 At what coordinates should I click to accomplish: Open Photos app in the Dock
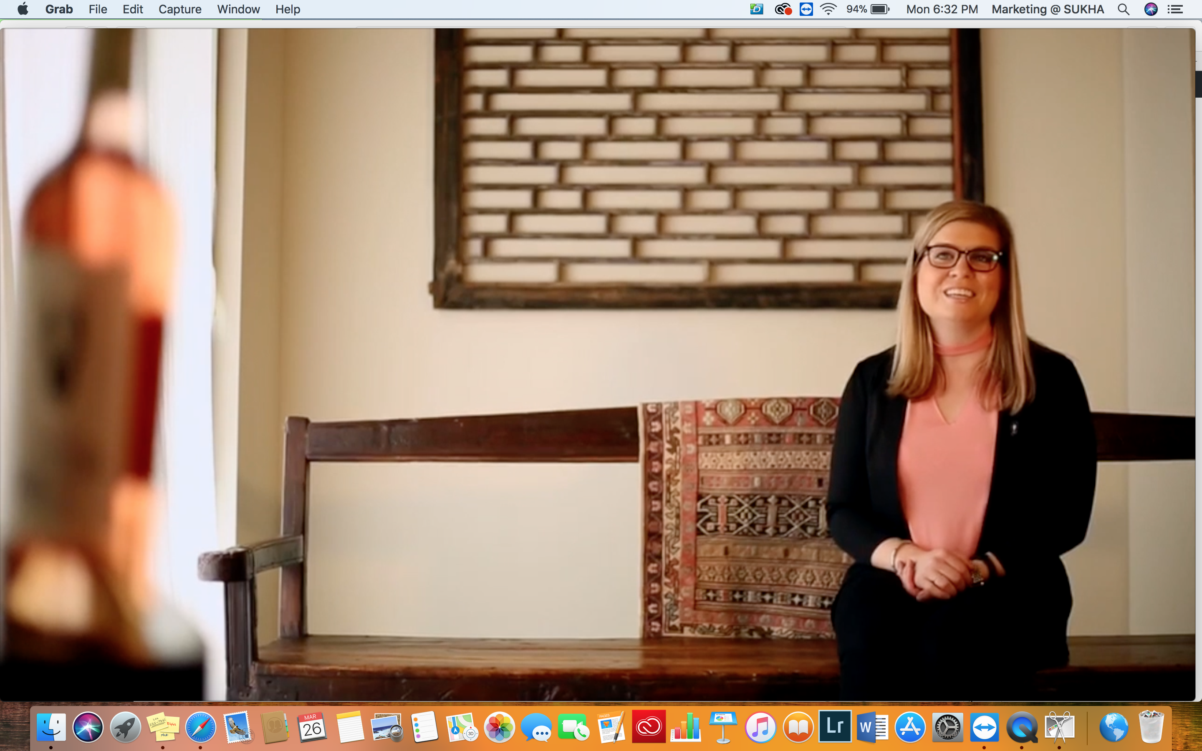[499, 727]
